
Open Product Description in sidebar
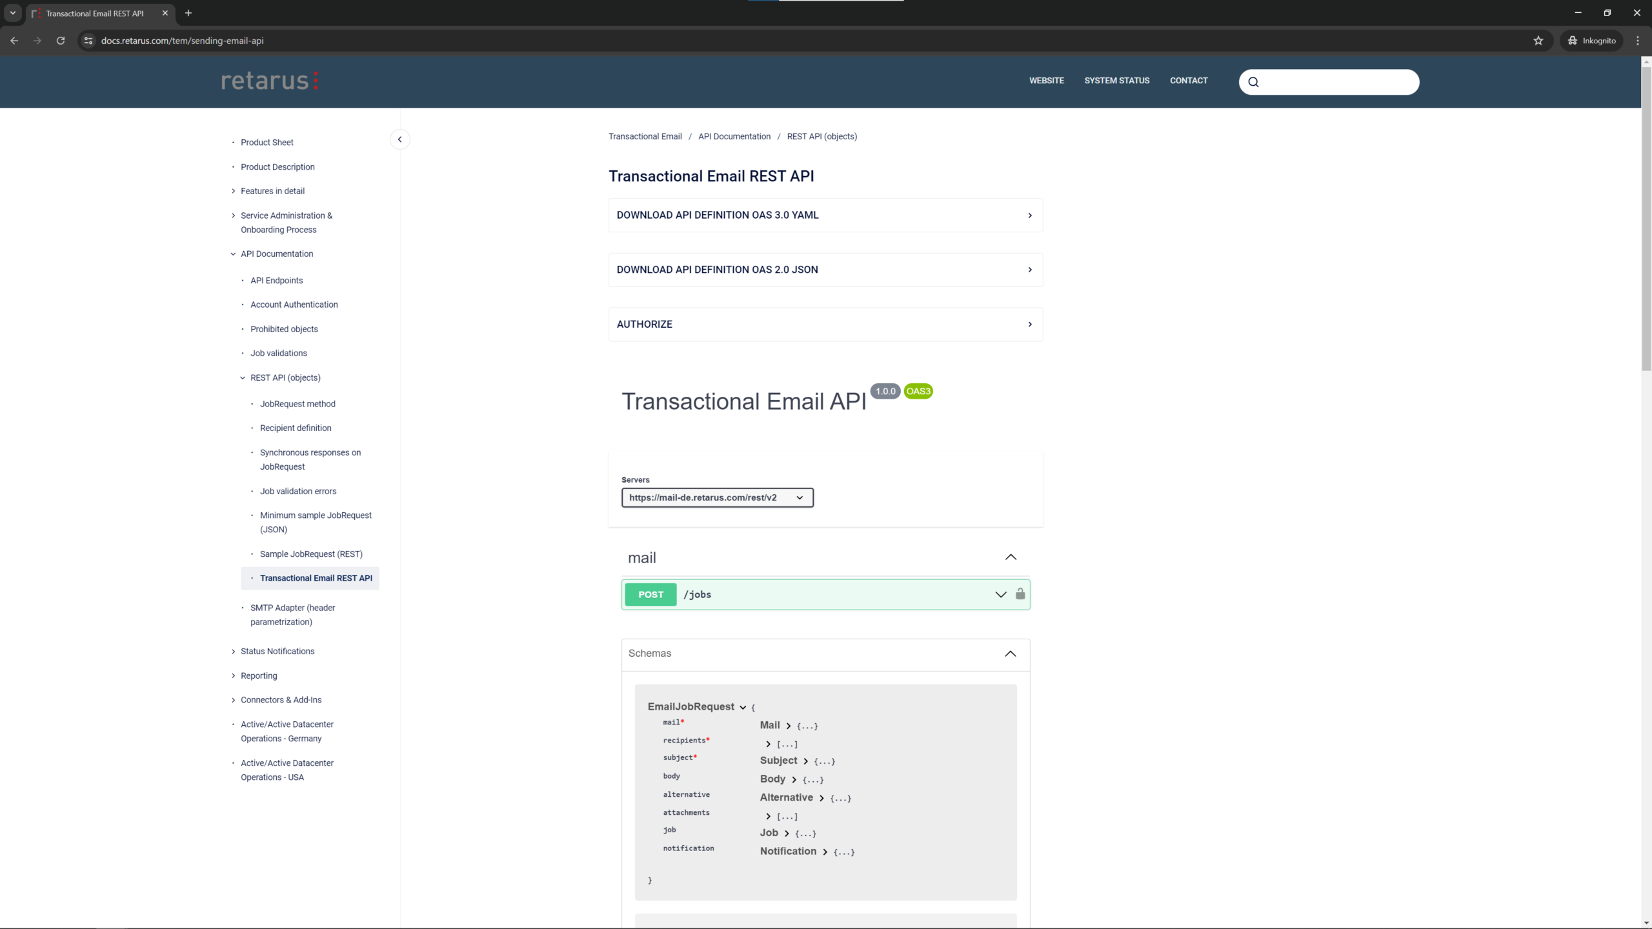pyautogui.click(x=277, y=167)
